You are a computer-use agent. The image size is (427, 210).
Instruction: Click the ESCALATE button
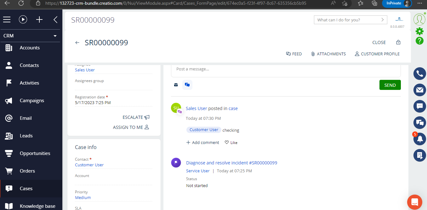pyautogui.click(x=136, y=117)
